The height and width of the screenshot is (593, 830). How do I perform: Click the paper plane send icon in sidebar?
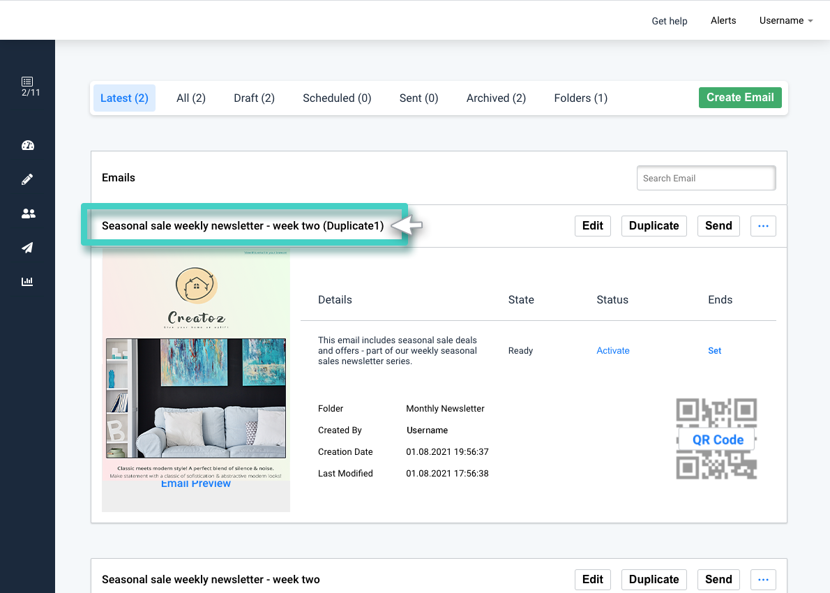(27, 247)
